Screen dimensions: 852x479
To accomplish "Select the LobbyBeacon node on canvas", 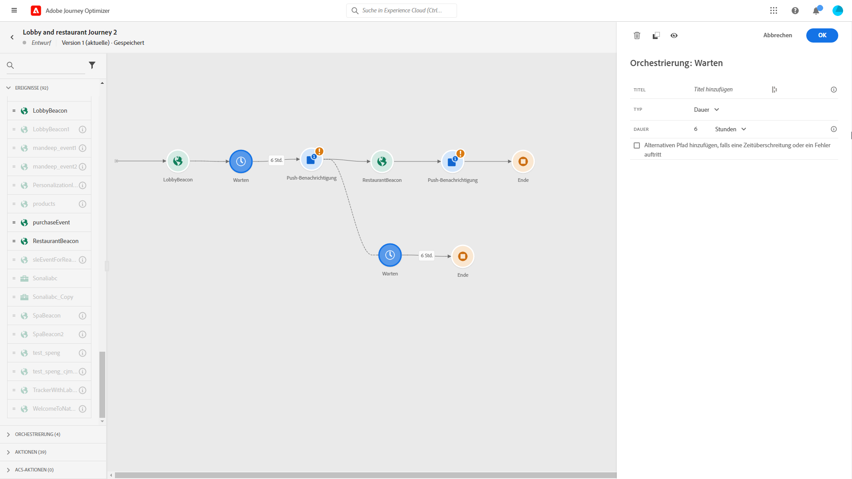I will coord(178,161).
